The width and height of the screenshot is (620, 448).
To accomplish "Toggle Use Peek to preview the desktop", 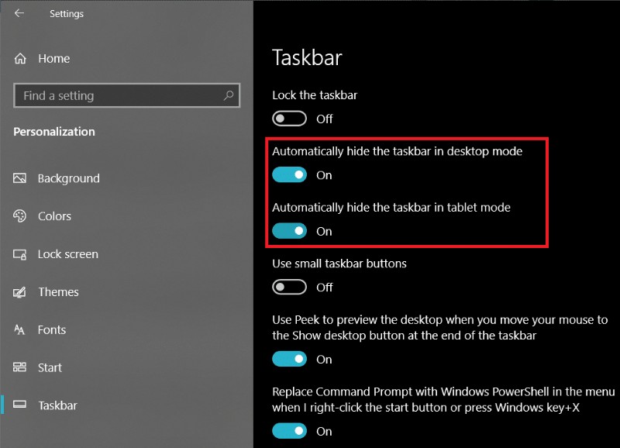I will 289,359.
